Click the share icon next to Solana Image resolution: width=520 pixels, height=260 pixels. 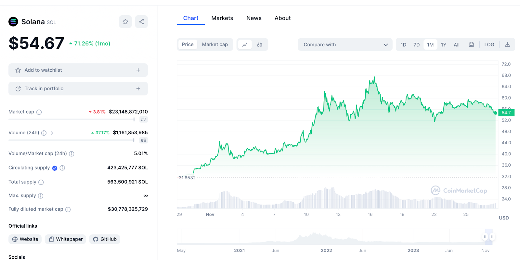[141, 22]
